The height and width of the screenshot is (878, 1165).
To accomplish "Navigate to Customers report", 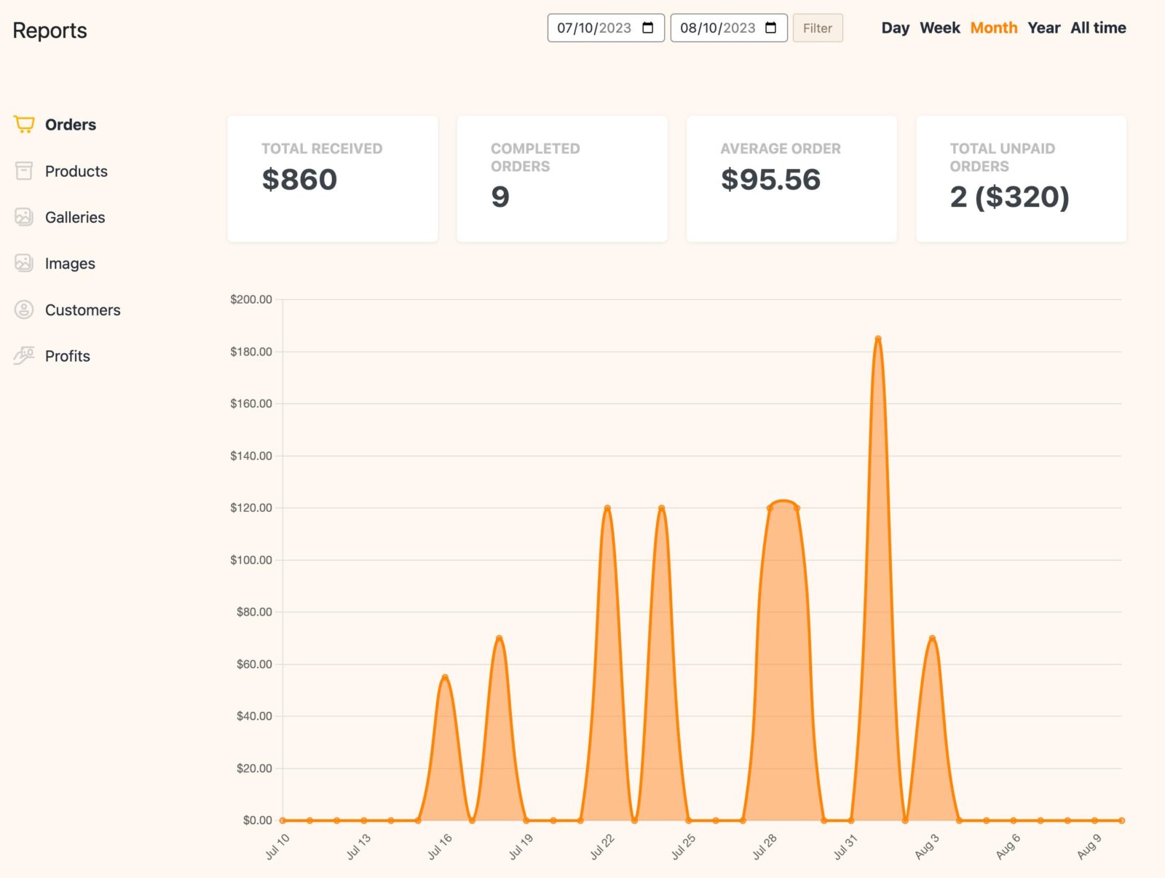I will (x=83, y=309).
